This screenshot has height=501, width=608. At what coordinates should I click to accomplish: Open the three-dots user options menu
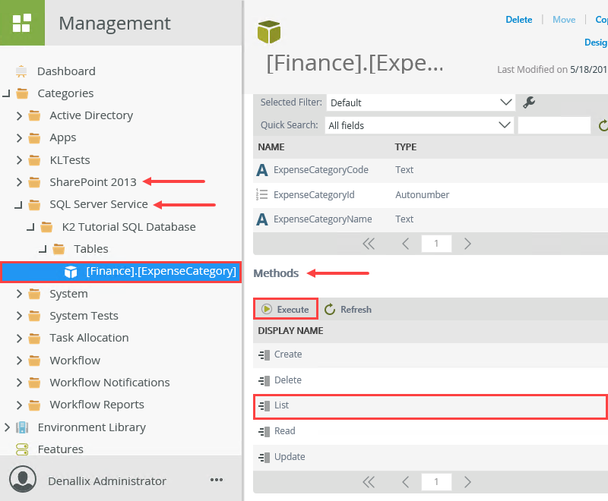pos(217,480)
